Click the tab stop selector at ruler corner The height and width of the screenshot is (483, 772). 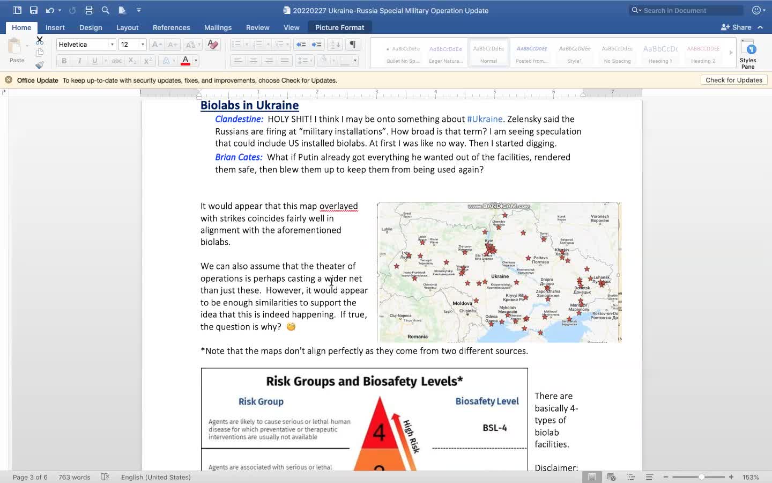tap(4, 92)
